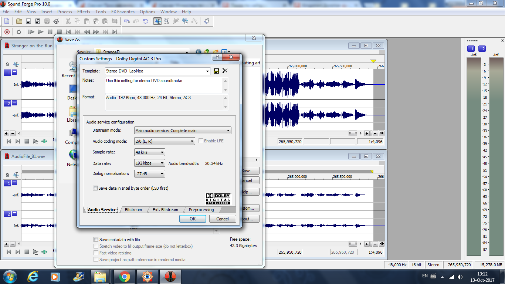Viewport: 505px width, 284px height.
Task: Click Play as Sample in AudioFile_81.wav window
Action: 35,252
